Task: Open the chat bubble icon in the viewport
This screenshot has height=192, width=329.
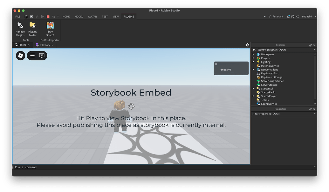Action: click(41, 55)
